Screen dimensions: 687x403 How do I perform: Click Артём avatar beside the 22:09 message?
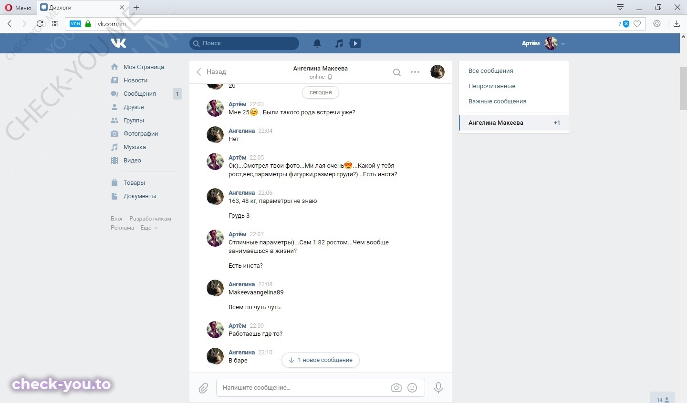(x=215, y=330)
